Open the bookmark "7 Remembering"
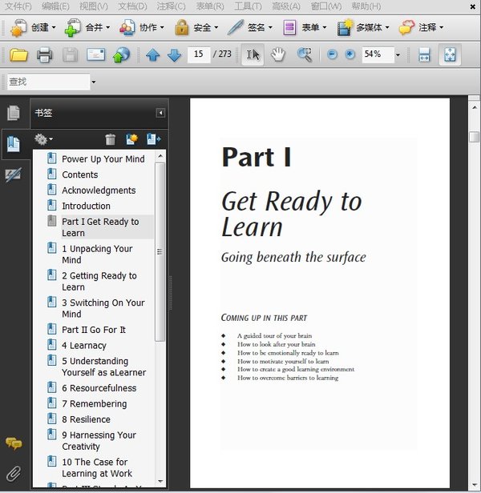The height and width of the screenshot is (493, 481). pos(94,404)
